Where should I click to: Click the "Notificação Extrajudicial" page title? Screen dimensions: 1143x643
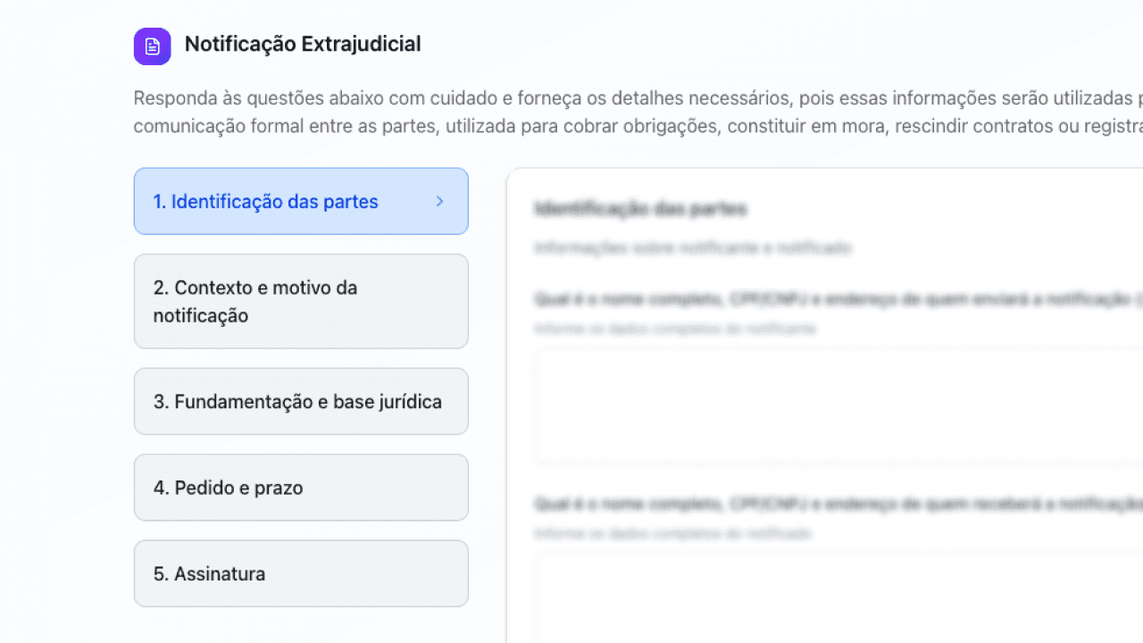tap(302, 44)
